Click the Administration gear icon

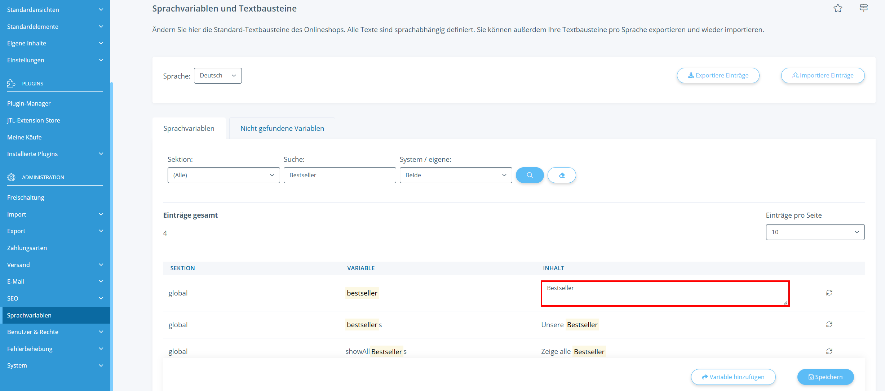[11, 177]
